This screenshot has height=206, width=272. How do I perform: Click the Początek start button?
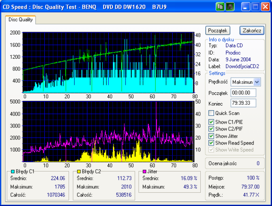tap(218, 30)
